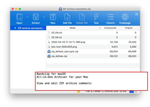Click into the archive comment text area
150x107 pixels.
point(91,81)
